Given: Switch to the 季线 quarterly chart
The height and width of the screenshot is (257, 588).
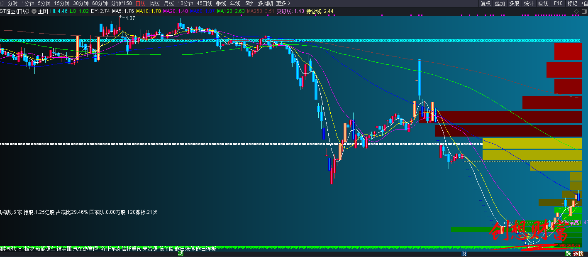Looking at the screenshot, I should 221,3.
